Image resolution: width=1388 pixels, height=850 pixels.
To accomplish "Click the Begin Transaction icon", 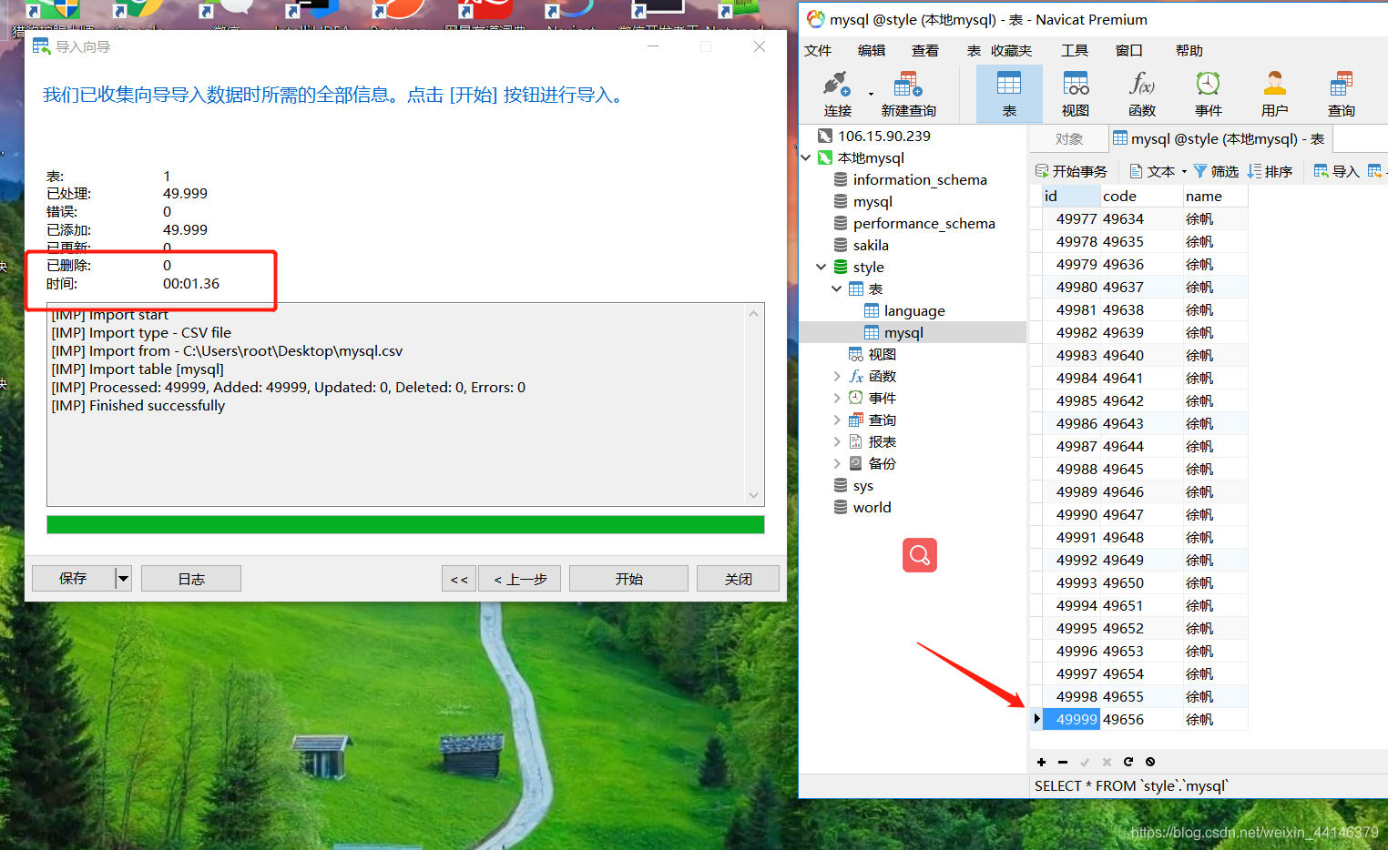I will (1072, 171).
